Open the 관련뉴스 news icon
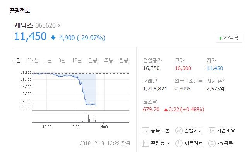The image size is (252, 152). 146,143
